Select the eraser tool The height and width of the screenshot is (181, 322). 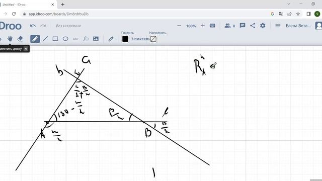tap(20, 39)
